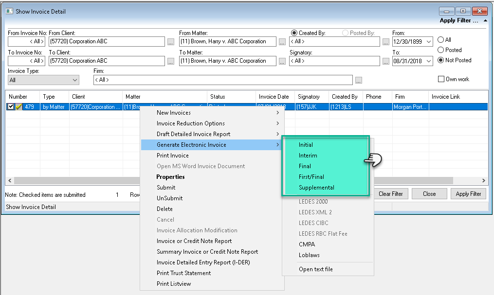Click the Close button

(429, 194)
